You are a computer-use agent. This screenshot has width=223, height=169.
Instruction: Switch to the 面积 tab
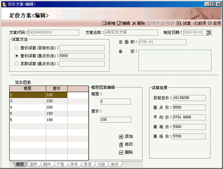(x=34, y=164)
